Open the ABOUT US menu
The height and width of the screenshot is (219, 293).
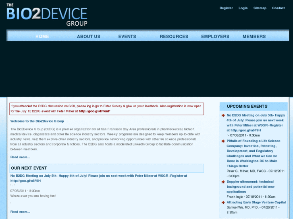pos(89,37)
